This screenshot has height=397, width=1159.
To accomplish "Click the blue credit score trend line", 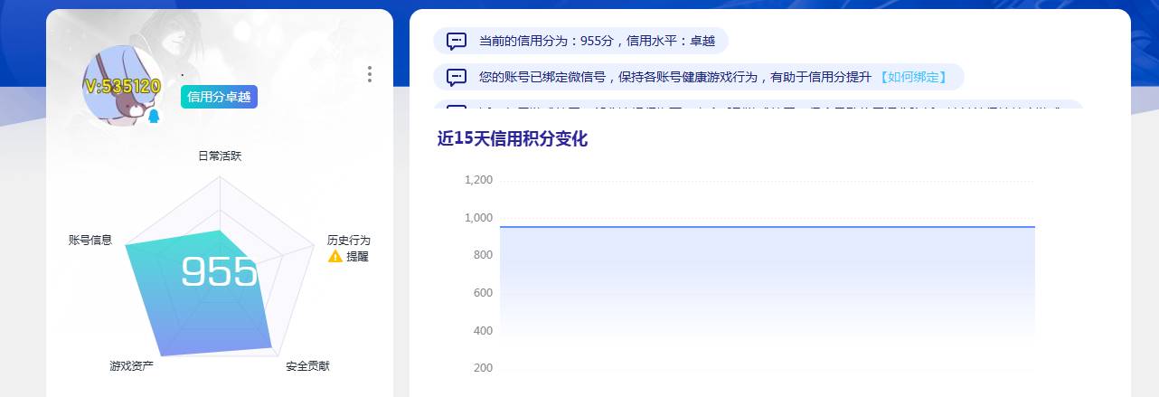I will [767, 226].
